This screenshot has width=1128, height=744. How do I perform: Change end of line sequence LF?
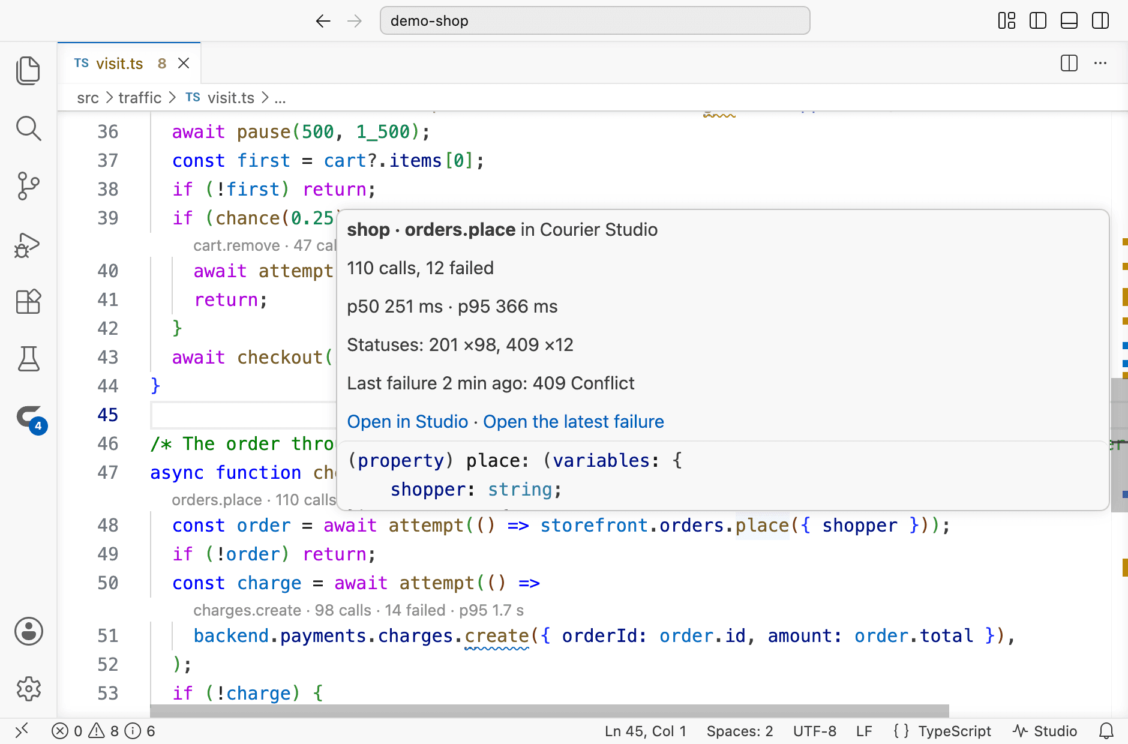coord(864,731)
